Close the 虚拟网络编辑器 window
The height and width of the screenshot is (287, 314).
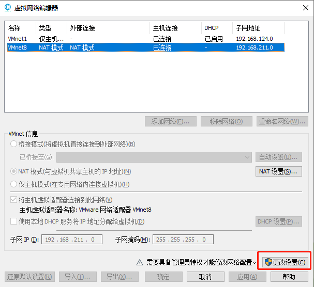306,8
